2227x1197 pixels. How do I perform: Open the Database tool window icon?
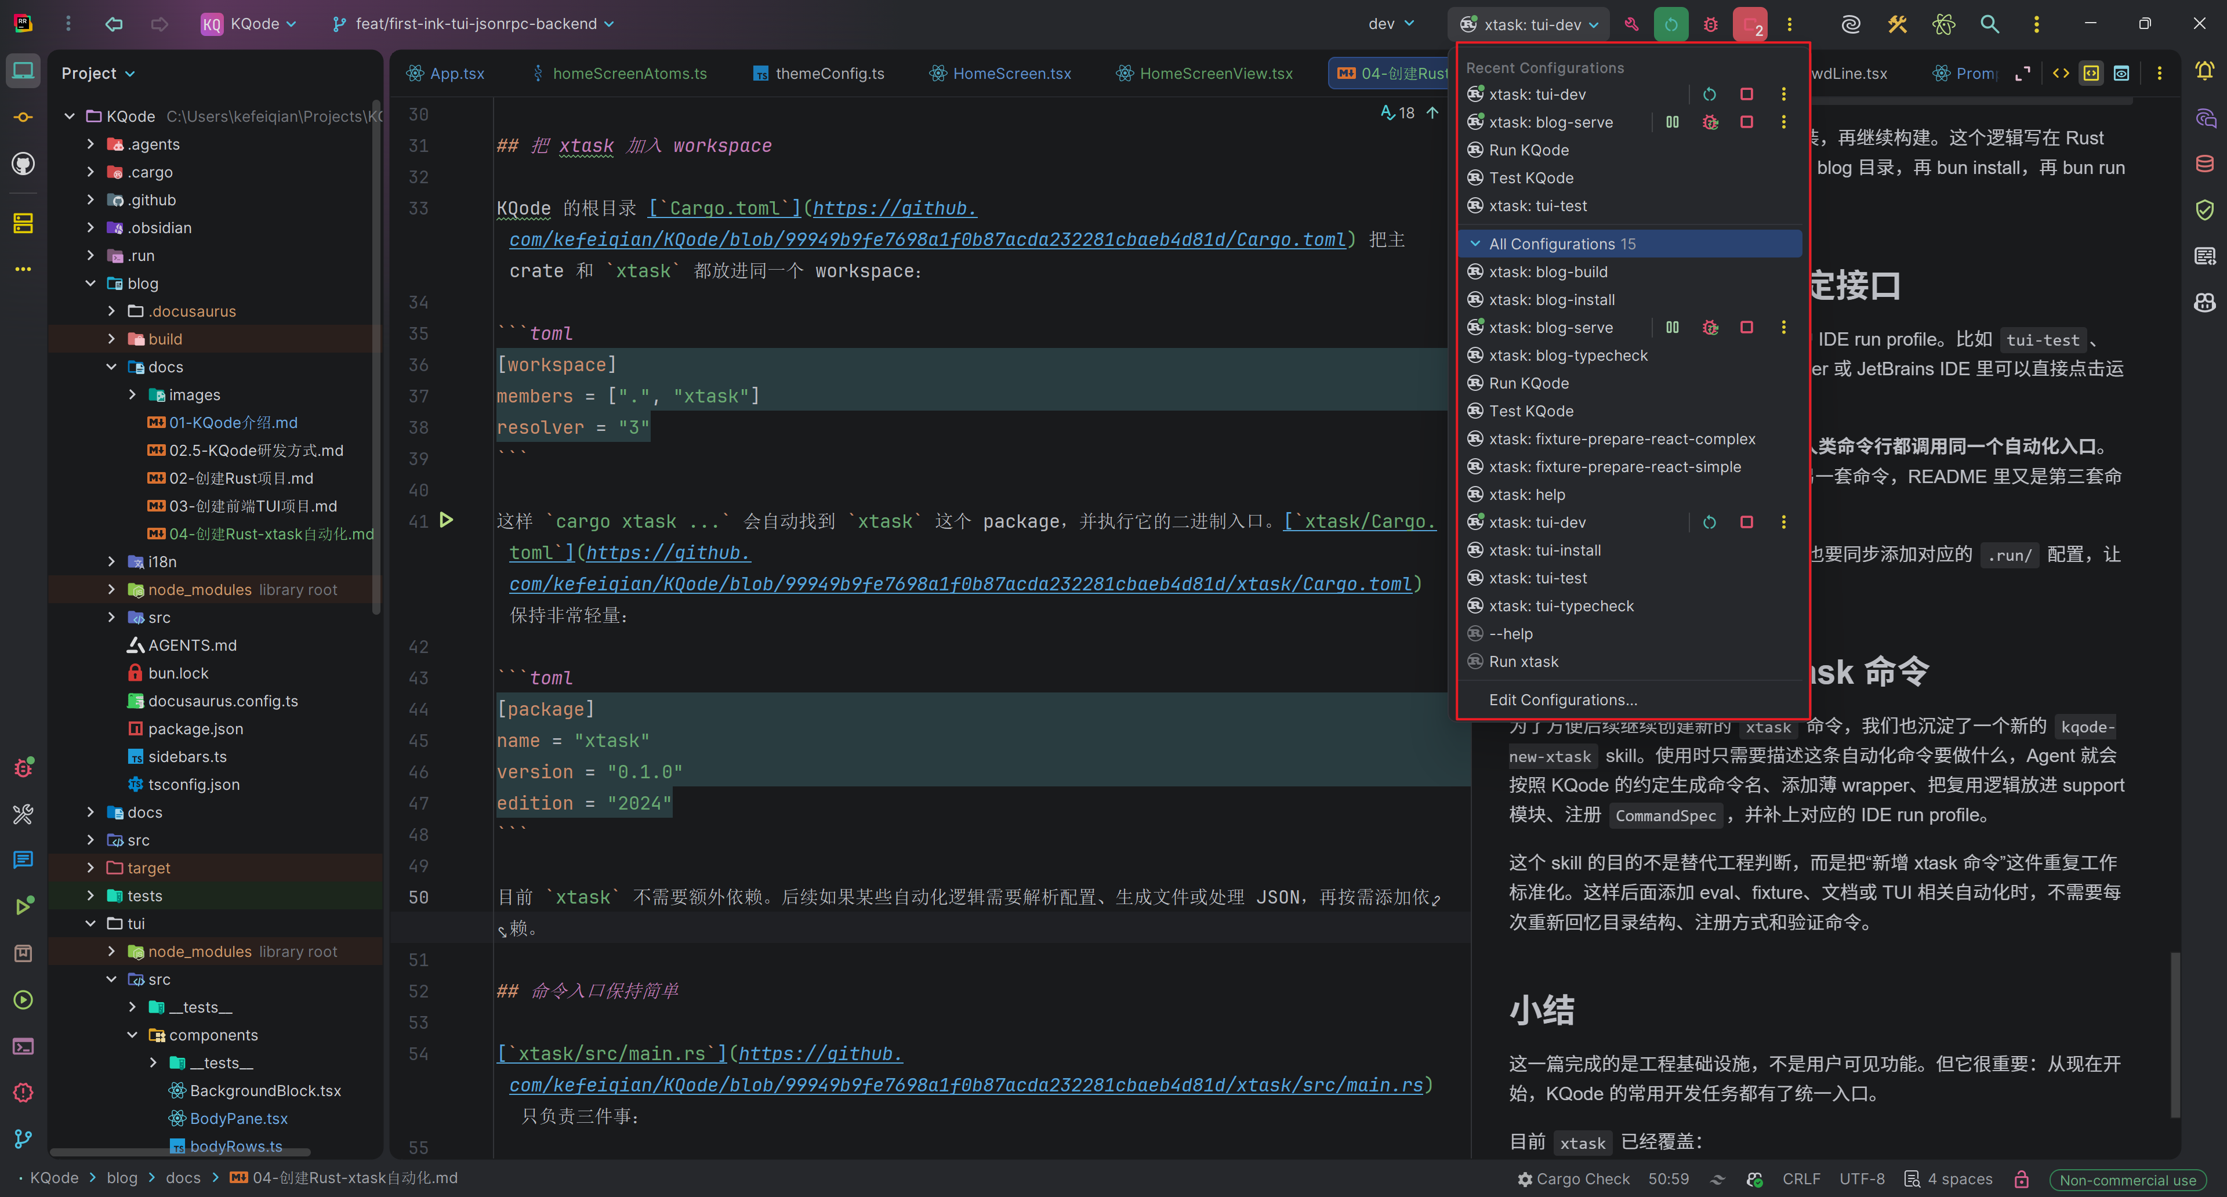tap(2204, 164)
